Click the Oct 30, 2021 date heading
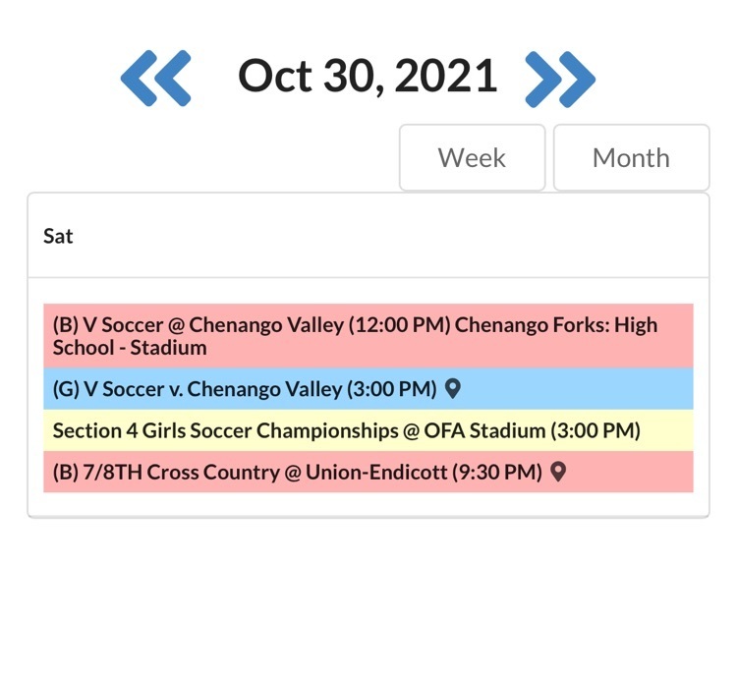The image size is (737, 676). (x=368, y=77)
